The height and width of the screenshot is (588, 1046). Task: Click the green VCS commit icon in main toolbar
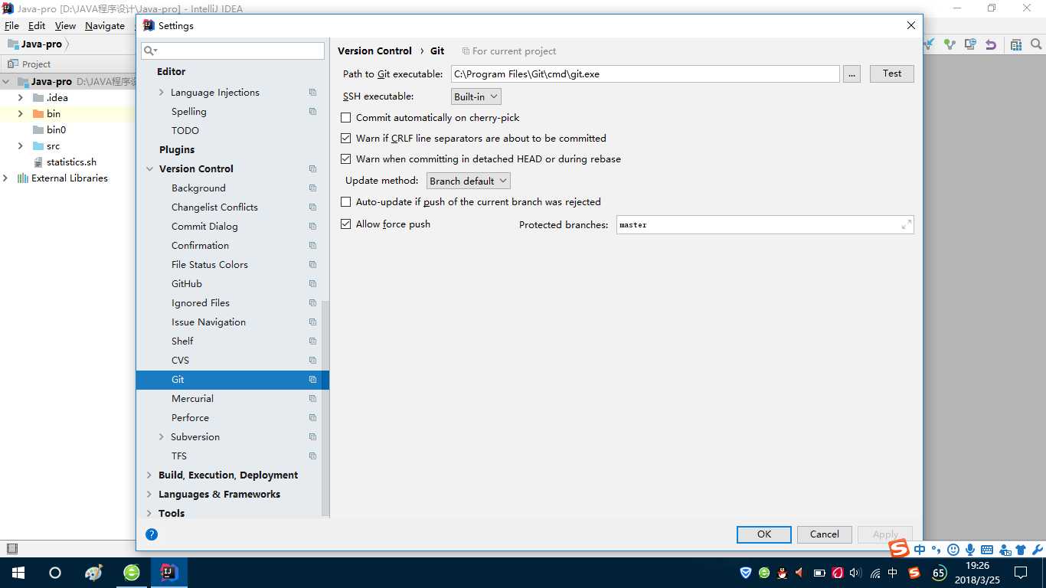point(950,44)
